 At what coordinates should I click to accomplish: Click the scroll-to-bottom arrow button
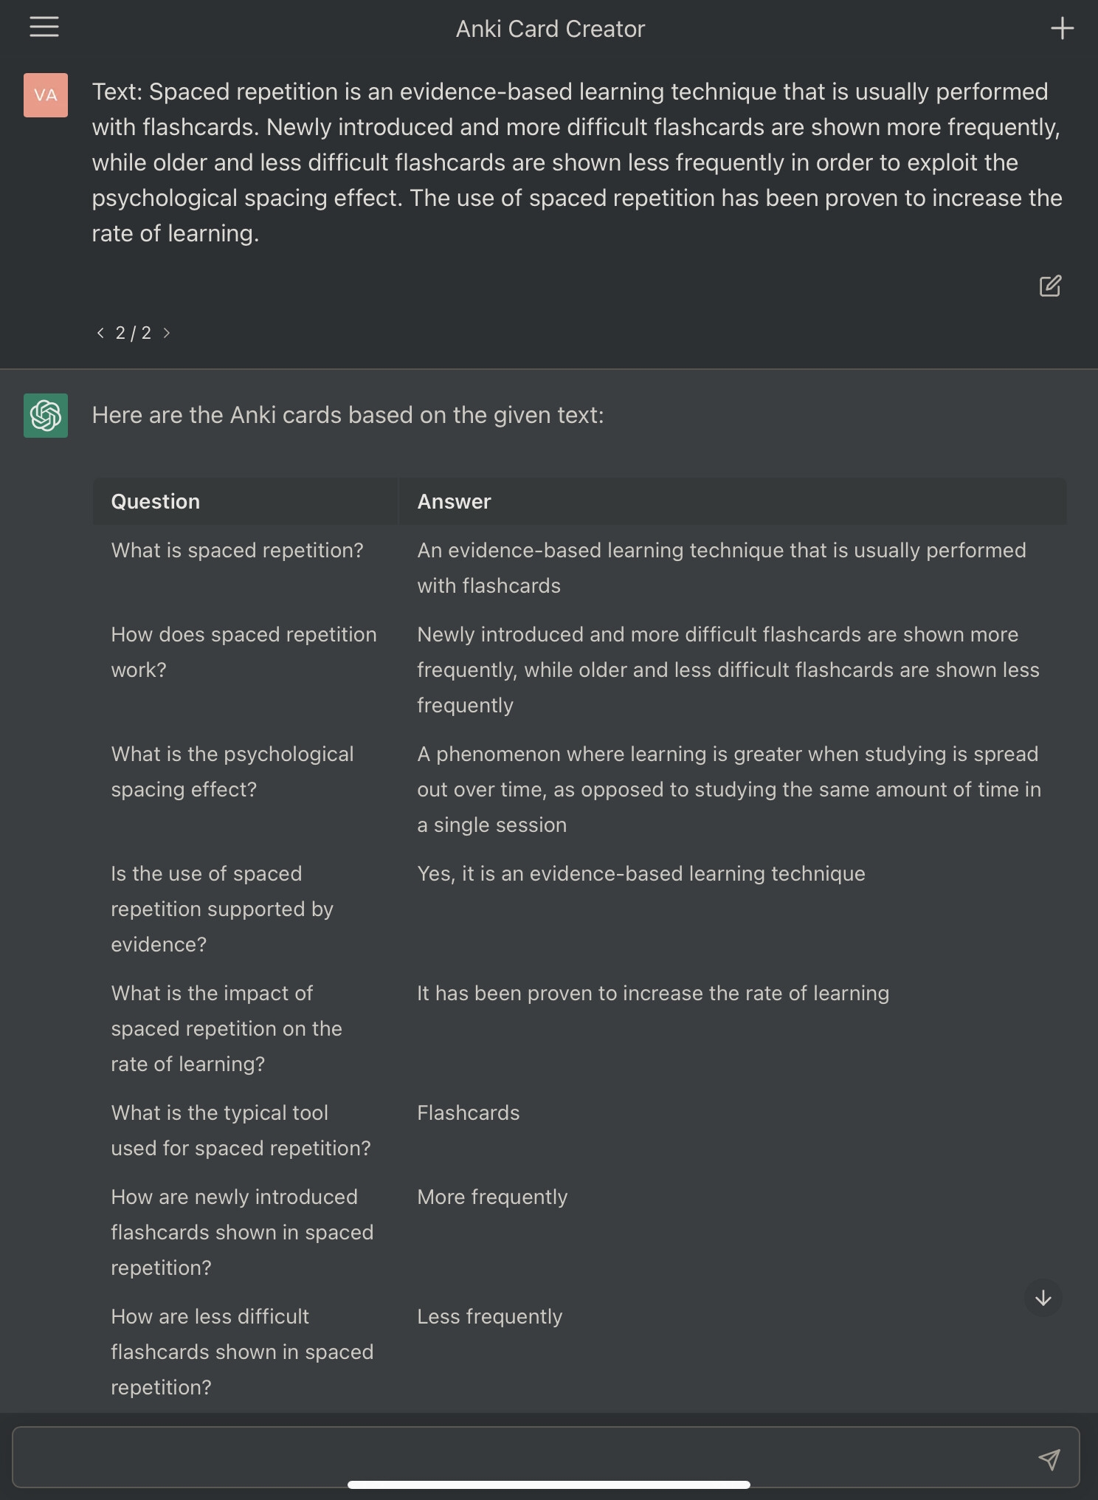tap(1043, 1298)
